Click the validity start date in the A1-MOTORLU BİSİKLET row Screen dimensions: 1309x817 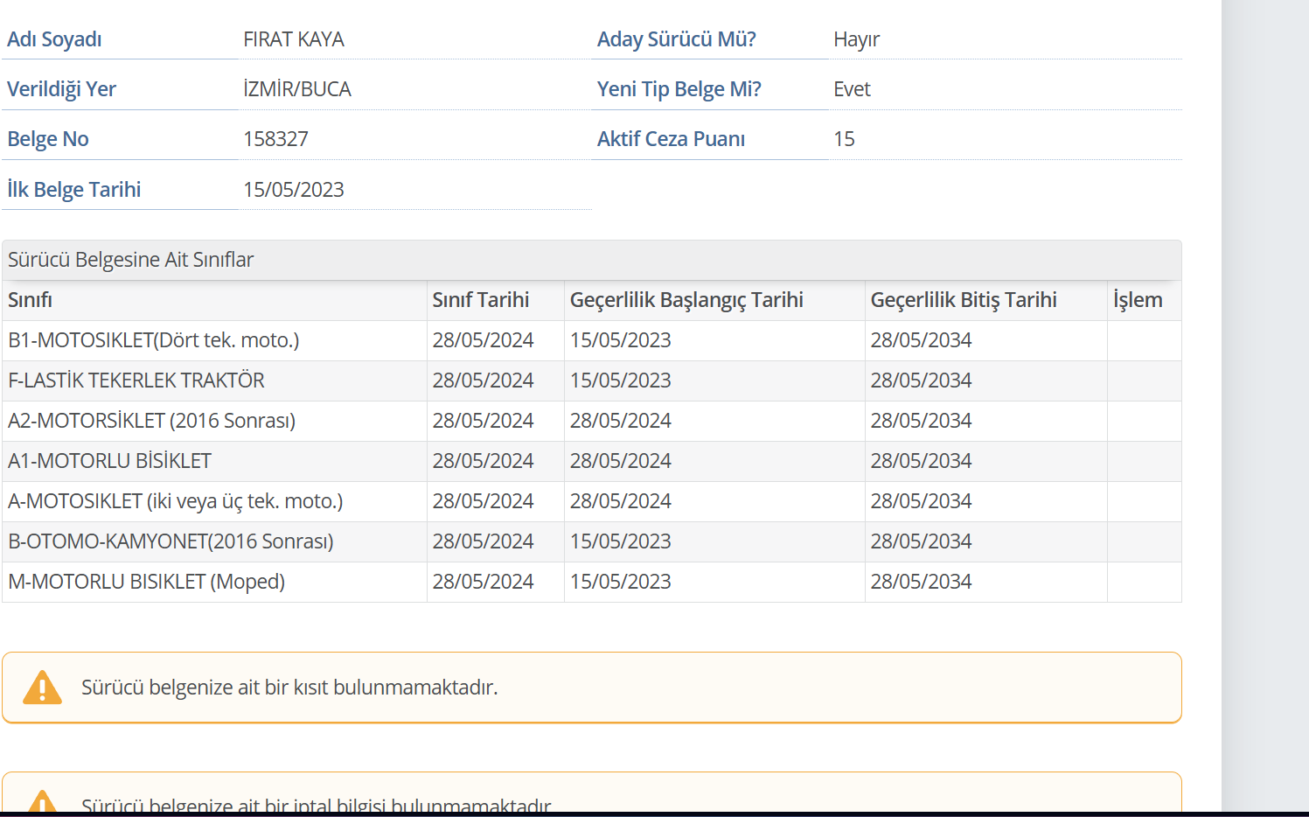pos(621,461)
